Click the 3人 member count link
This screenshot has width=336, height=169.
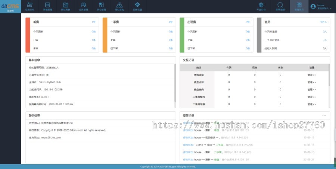[x=325, y=40]
